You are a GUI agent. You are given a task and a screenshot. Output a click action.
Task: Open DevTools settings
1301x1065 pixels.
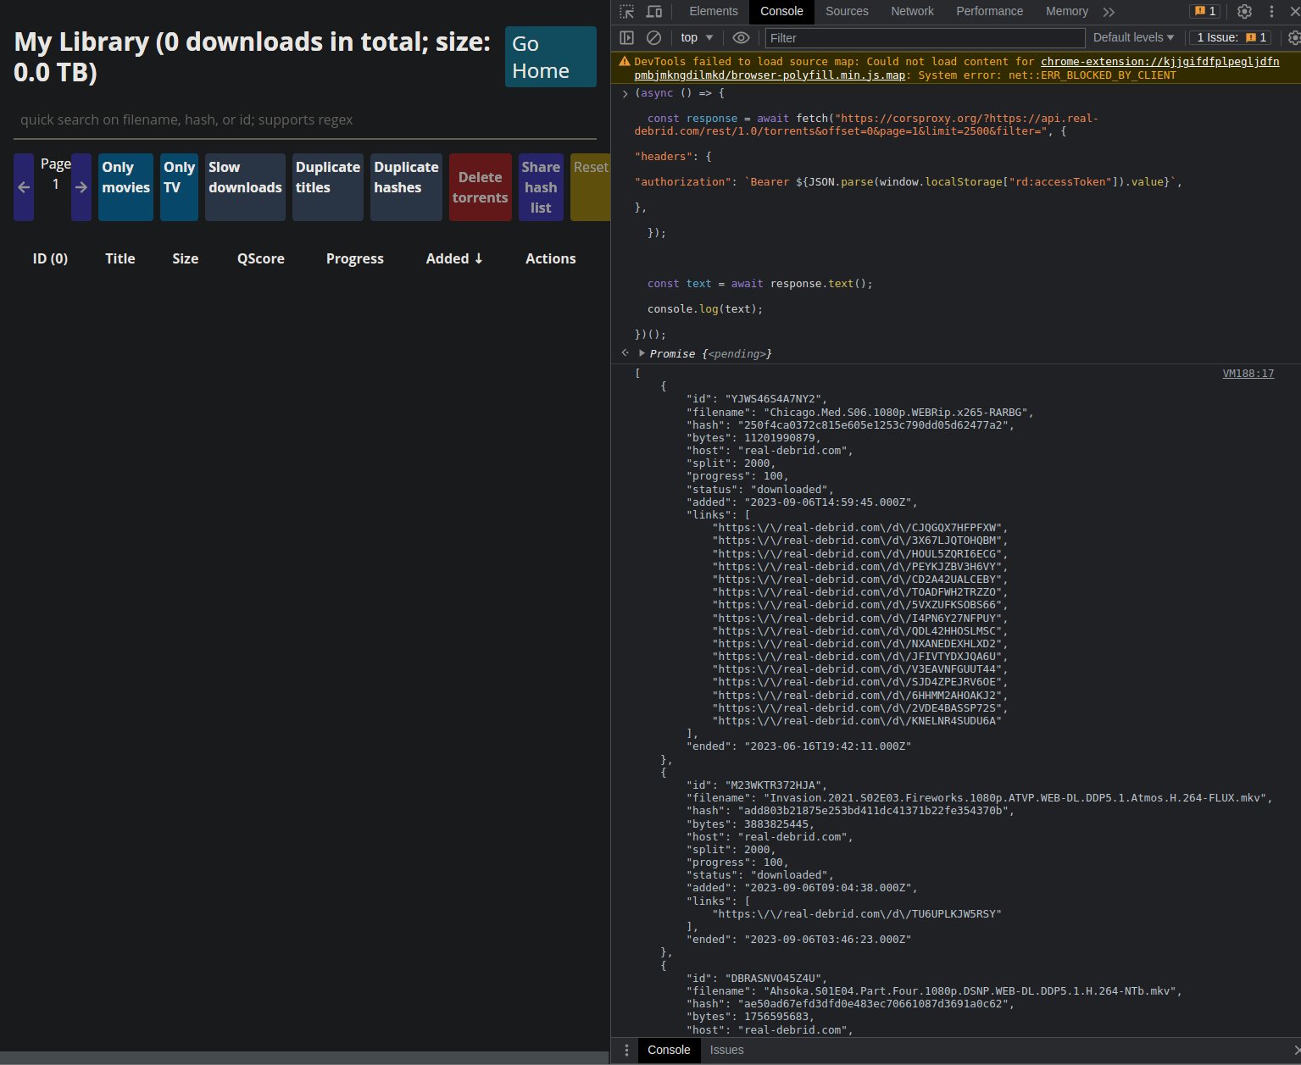click(1243, 11)
